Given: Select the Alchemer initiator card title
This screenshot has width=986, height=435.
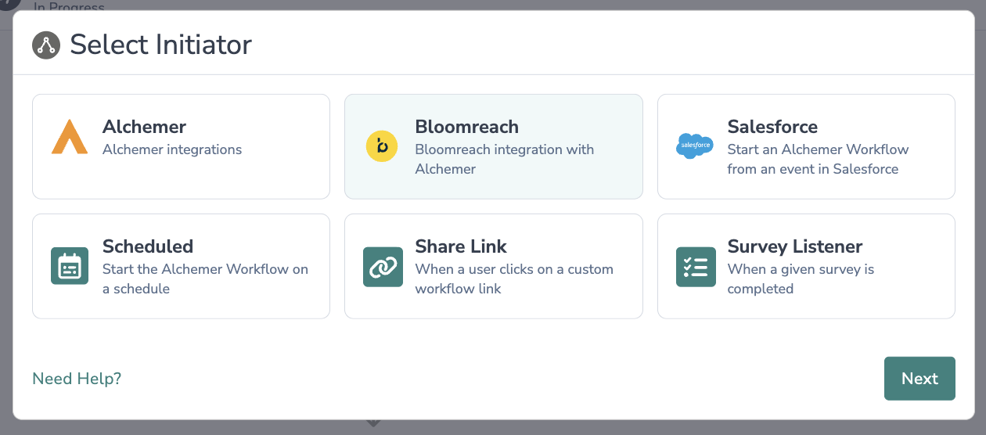Looking at the screenshot, I should click(144, 127).
